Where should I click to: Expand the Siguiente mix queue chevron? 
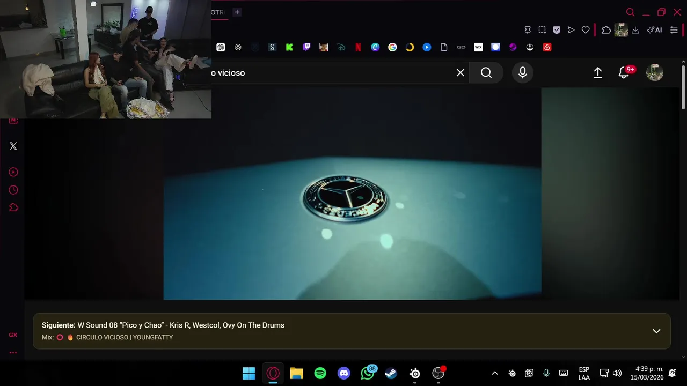click(x=656, y=331)
